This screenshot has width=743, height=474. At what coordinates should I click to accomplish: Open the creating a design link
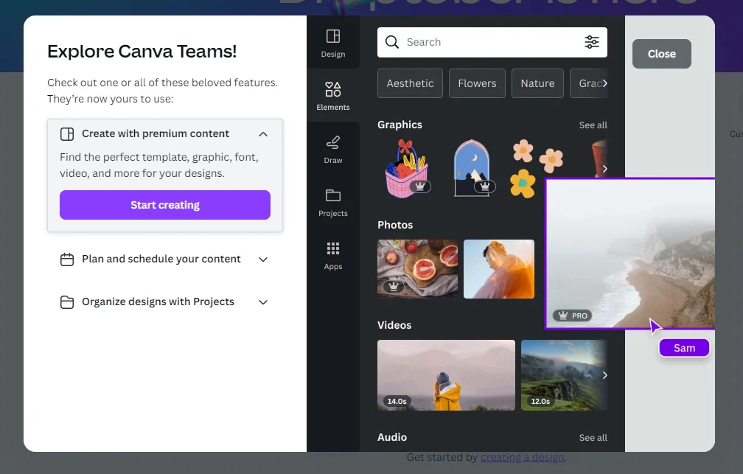522,457
